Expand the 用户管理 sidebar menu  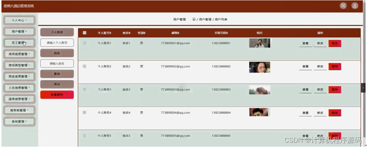pyautogui.click(x=19, y=32)
